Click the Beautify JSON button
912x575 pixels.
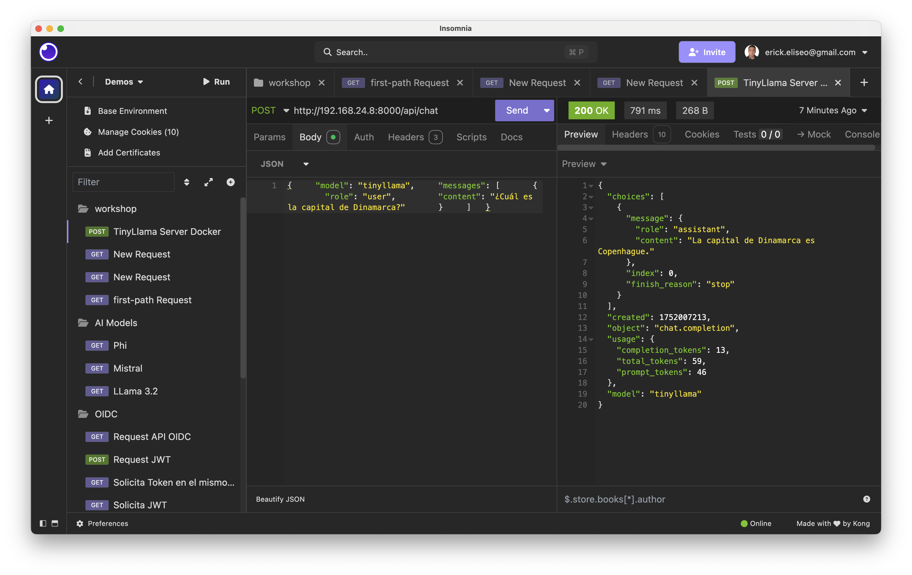point(280,499)
